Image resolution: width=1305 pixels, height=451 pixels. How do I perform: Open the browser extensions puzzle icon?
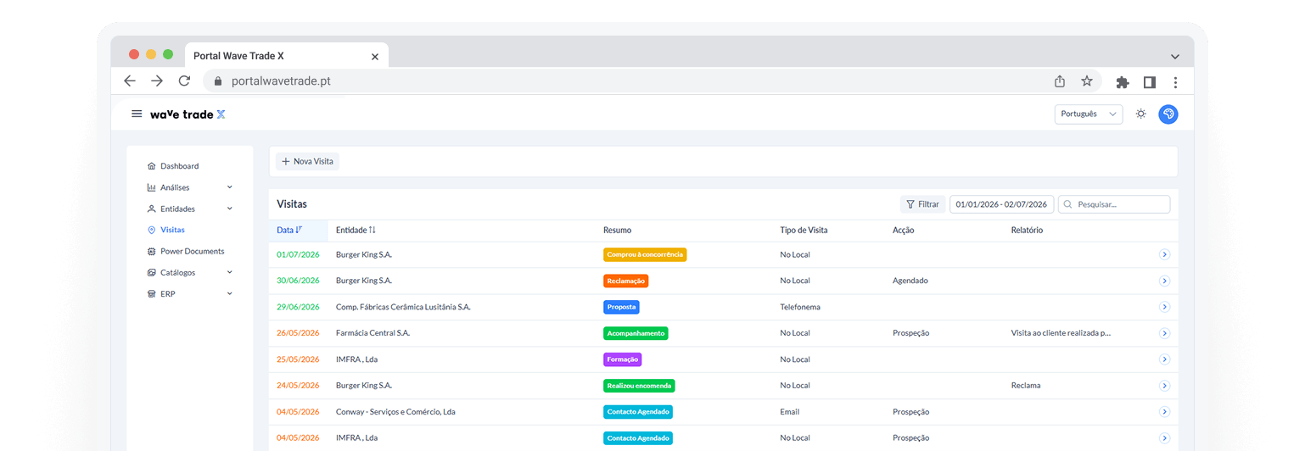click(x=1123, y=82)
